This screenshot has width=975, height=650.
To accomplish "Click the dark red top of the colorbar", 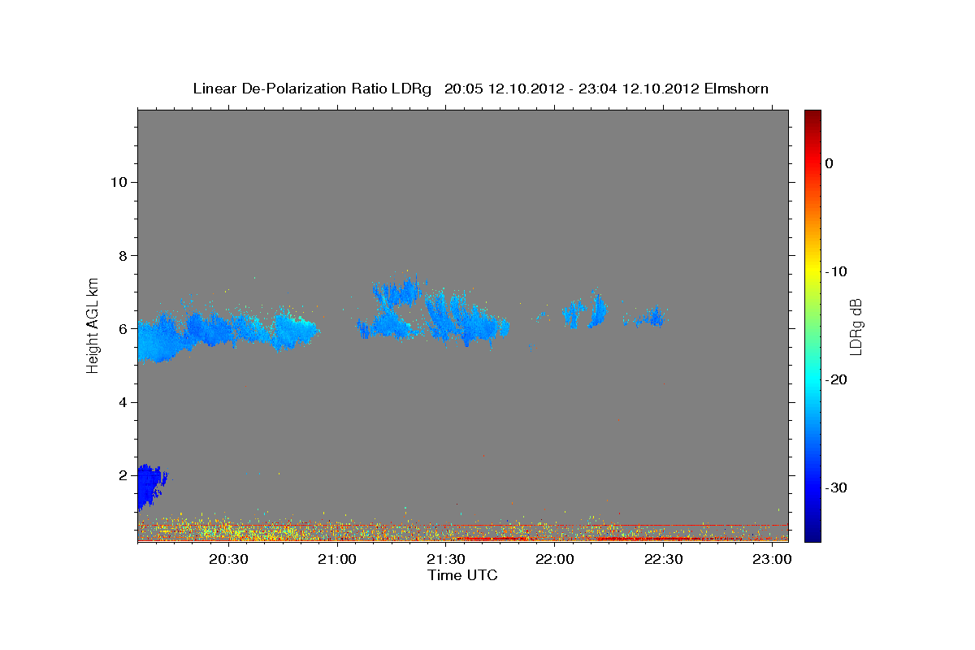I will tap(812, 115).
